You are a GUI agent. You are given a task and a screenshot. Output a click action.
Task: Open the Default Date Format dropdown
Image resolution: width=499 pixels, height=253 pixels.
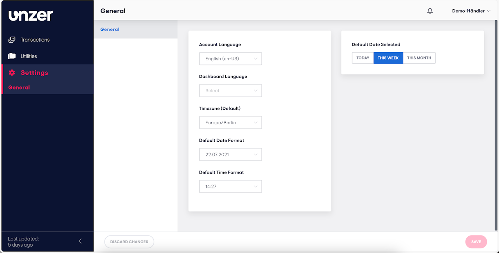coord(230,155)
